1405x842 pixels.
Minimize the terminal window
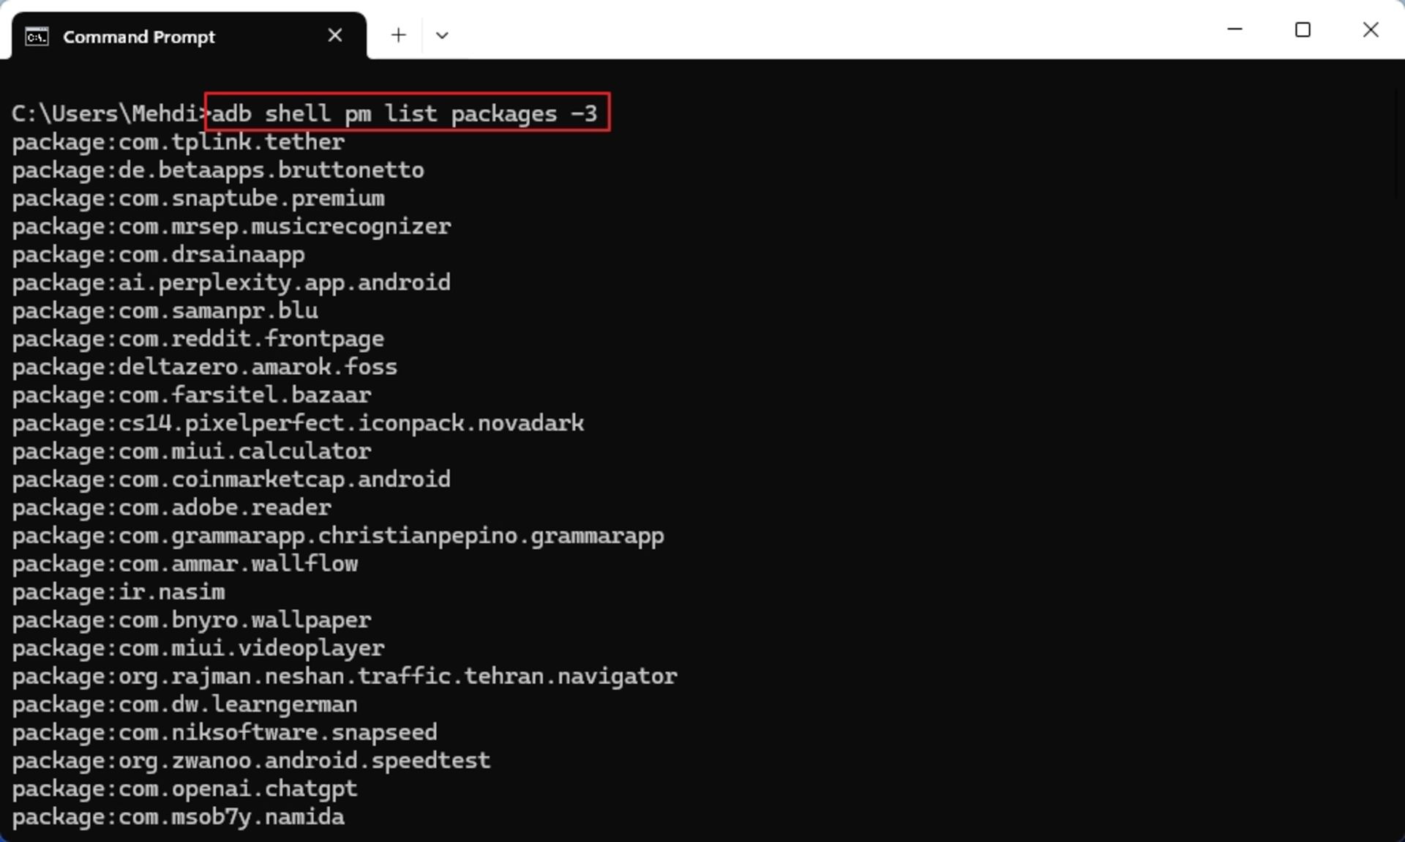pyautogui.click(x=1235, y=30)
